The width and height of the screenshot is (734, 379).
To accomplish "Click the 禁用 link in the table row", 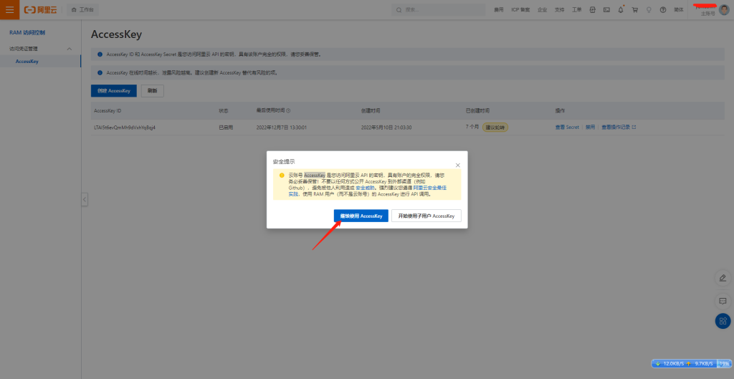I will coord(590,128).
